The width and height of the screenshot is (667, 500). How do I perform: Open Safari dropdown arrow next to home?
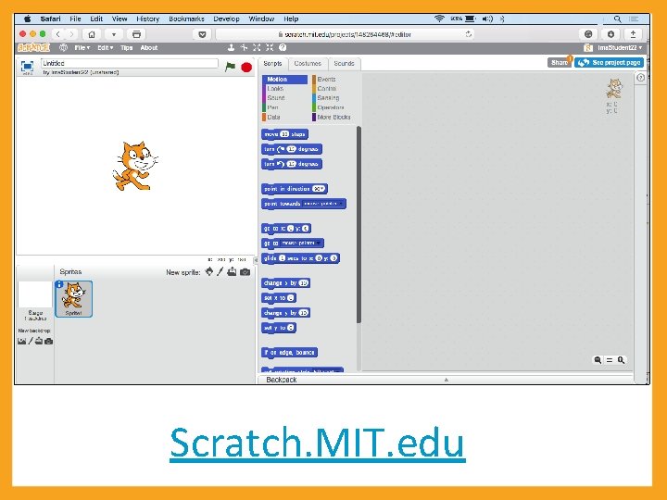(x=114, y=34)
